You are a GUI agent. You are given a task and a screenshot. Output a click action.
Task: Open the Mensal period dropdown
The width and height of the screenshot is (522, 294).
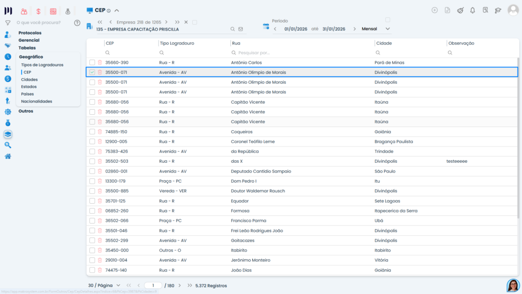click(375, 29)
